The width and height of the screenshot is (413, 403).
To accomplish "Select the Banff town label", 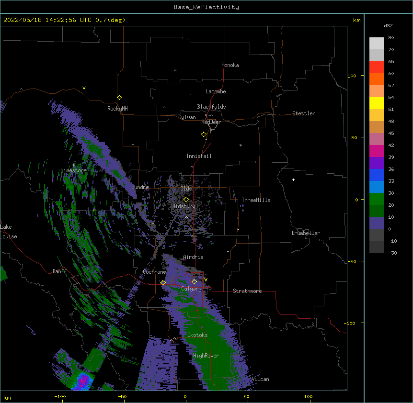I will [x=59, y=271].
